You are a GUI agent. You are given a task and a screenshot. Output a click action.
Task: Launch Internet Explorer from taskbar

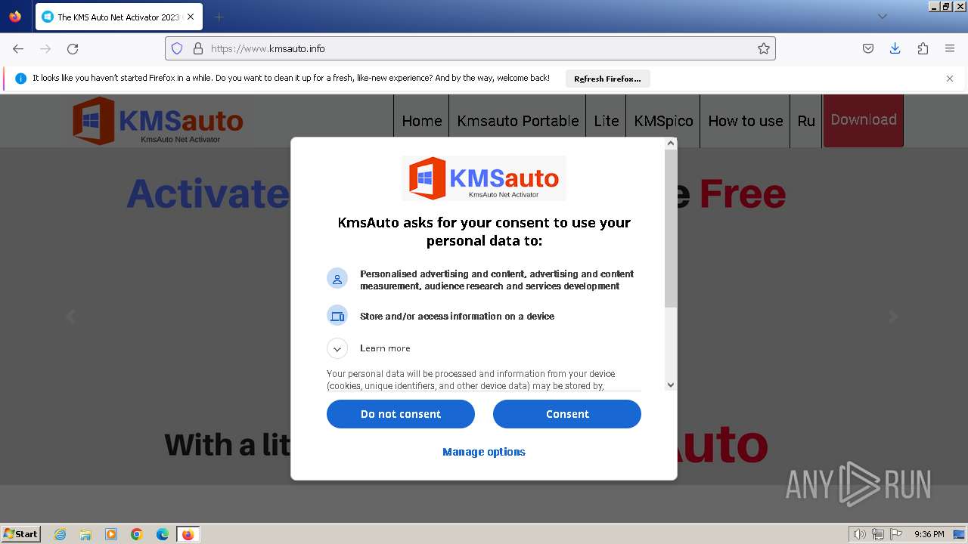coord(60,534)
